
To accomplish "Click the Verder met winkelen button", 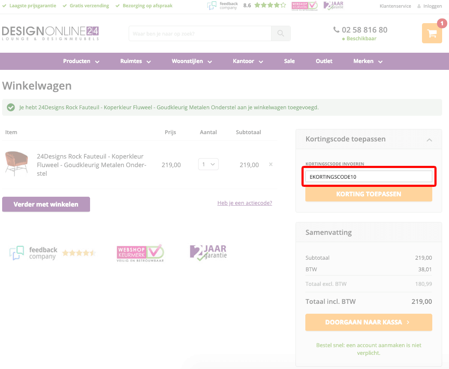I will [46, 204].
